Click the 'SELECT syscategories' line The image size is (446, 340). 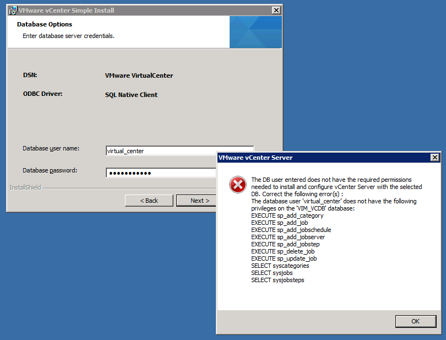click(280, 266)
